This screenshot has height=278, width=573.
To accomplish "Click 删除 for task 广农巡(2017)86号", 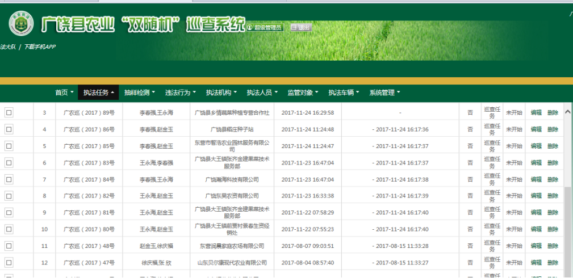I will click(x=553, y=129).
